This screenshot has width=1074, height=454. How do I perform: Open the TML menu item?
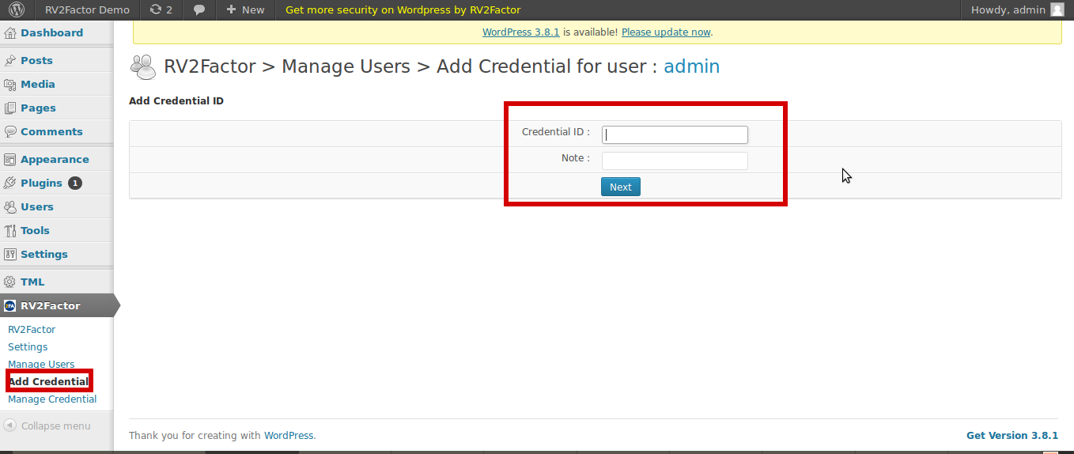(x=32, y=282)
